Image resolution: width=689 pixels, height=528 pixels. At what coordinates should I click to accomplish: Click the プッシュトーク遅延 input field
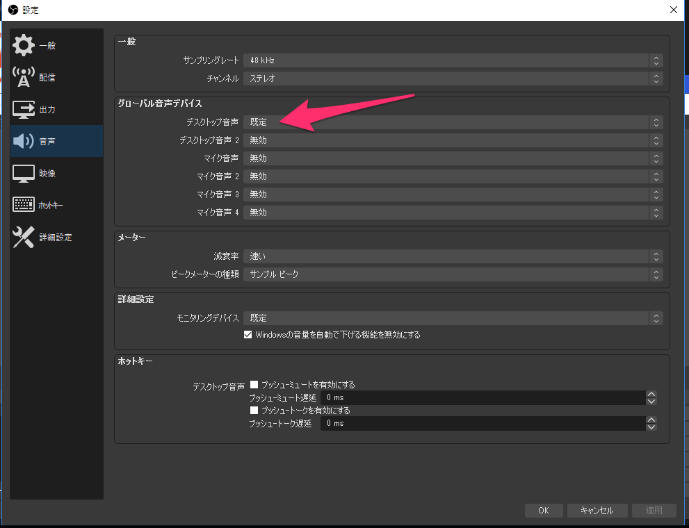point(483,424)
